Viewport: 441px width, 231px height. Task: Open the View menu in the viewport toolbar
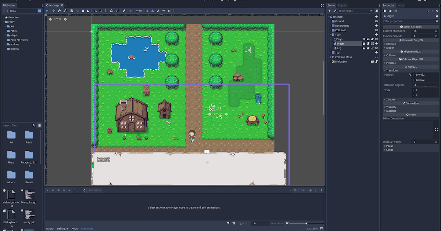[139, 11]
